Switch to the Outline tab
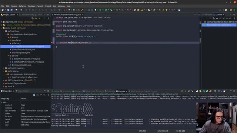Screen dimensions: 237x133 pyautogui.click(x=218, y=15)
